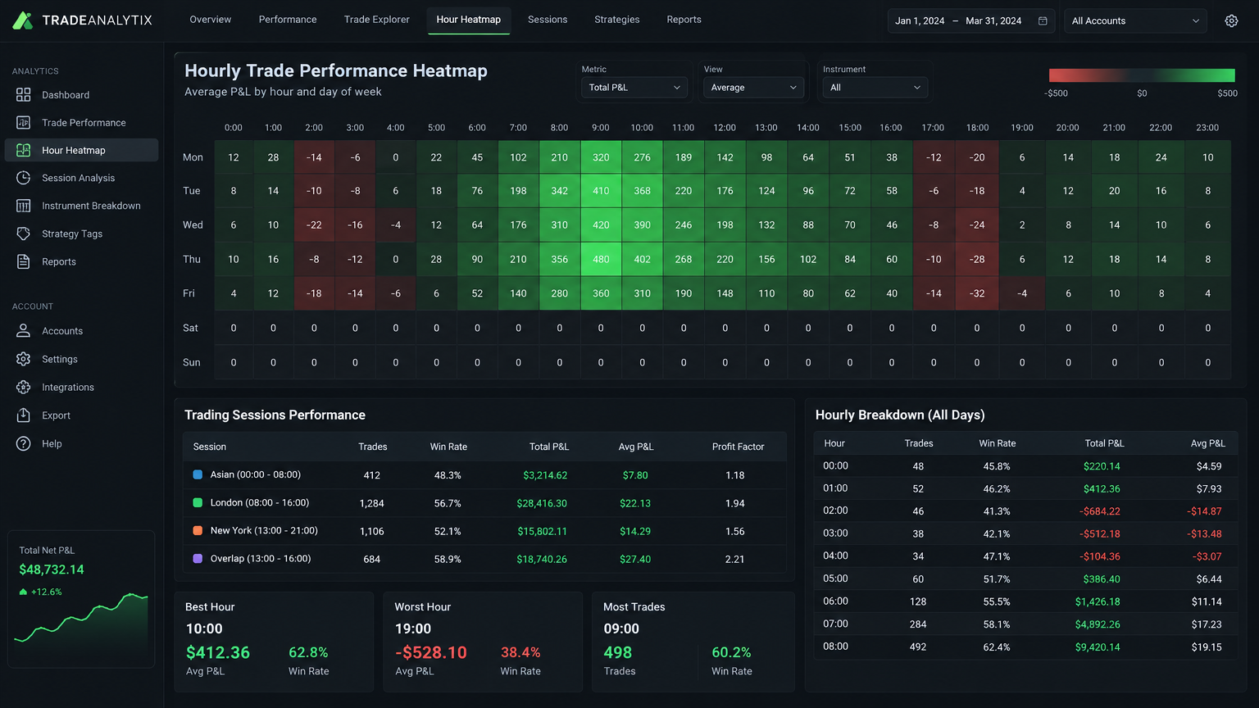Open the Trade Explorer tab
This screenshot has width=1259, height=708.
(x=377, y=20)
